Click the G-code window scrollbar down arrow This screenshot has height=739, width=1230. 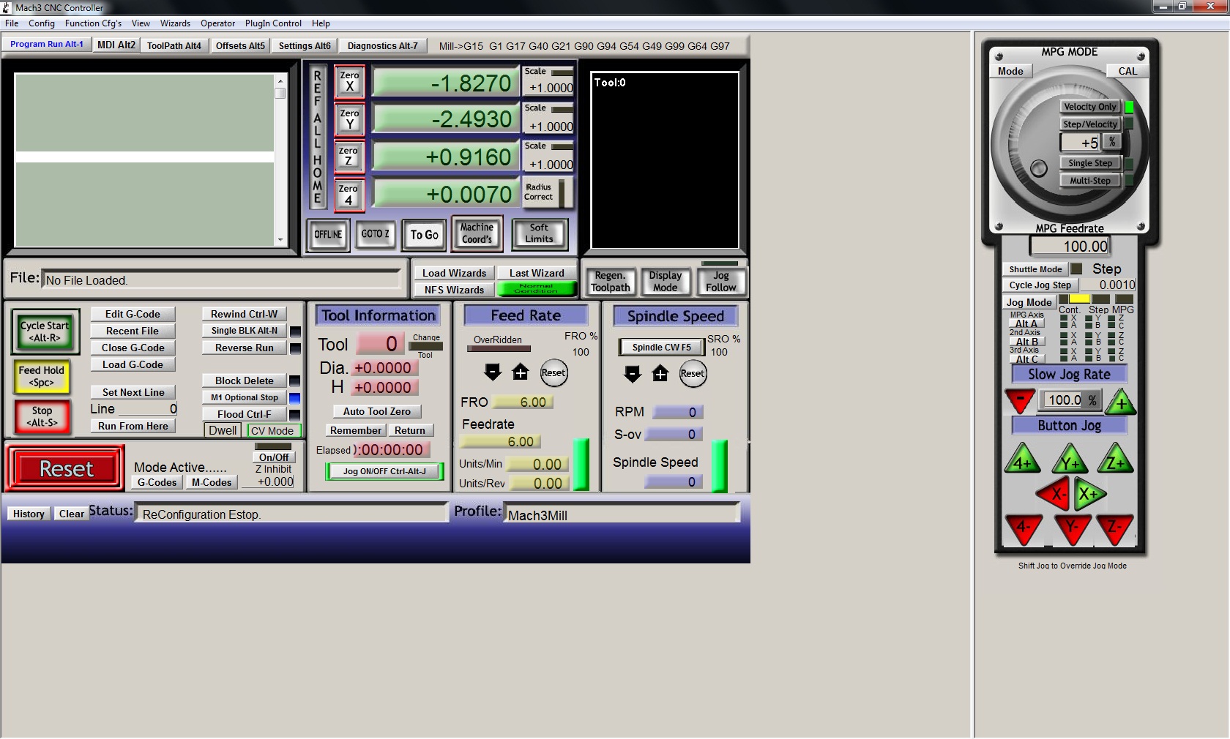pyautogui.click(x=280, y=240)
